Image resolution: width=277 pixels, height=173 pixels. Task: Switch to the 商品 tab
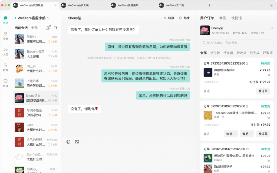coord(223,18)
